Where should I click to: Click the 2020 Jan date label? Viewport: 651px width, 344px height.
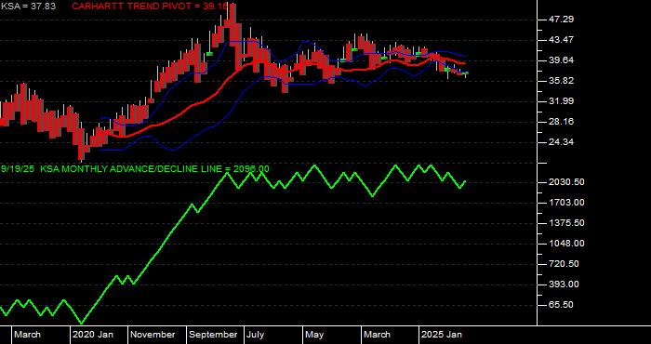93,335
